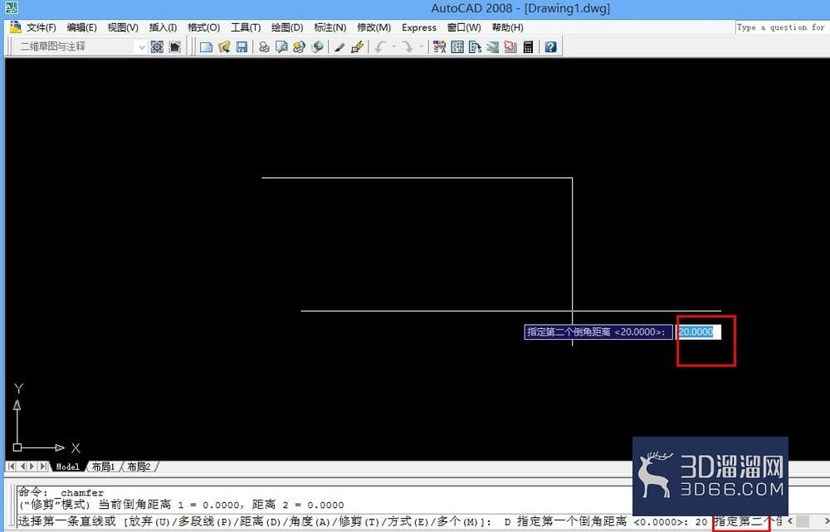This screenshot has width=830, height=532.
Task: Click the Redo arrow icon
Action: click(x=407, y=47)
